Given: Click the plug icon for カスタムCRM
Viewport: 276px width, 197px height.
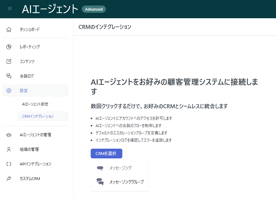Looking at the screenshot, I should [9, 178].
